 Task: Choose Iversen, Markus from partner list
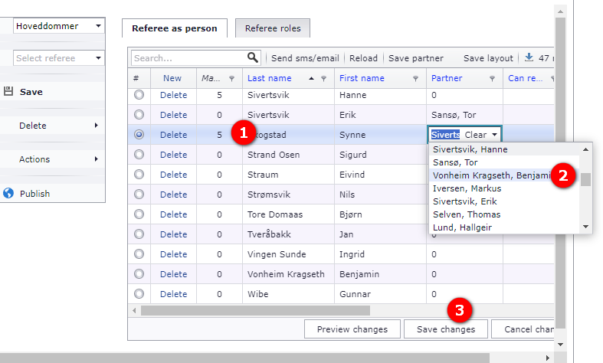tap(504, 188)
